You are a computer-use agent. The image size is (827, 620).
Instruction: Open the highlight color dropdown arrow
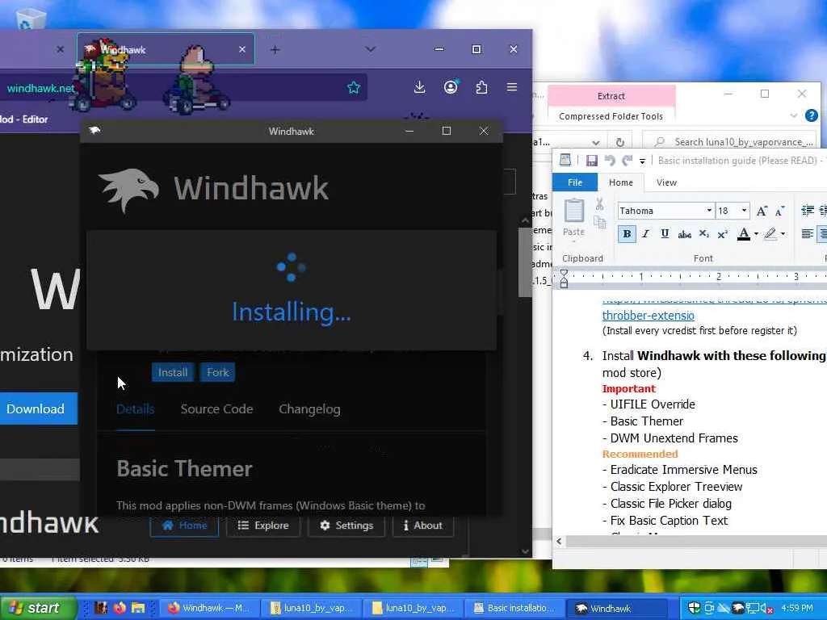click(783, 234)
